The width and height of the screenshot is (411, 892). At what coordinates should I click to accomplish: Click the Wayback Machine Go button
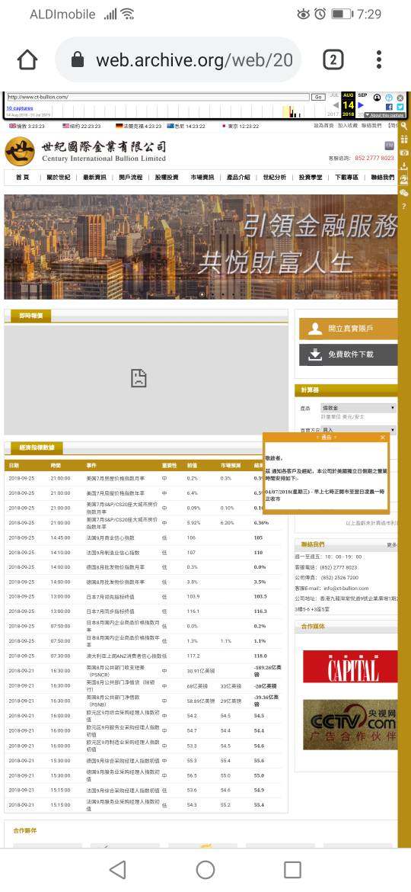click(x=318, y=98)
